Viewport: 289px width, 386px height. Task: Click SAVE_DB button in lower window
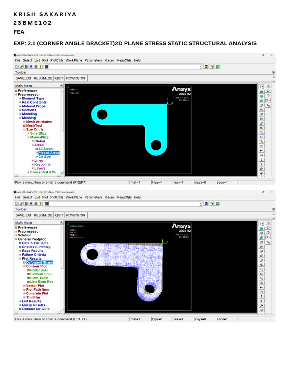point(23,215)
